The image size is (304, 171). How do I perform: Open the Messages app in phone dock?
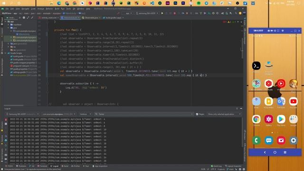click(x=269, y=141)
